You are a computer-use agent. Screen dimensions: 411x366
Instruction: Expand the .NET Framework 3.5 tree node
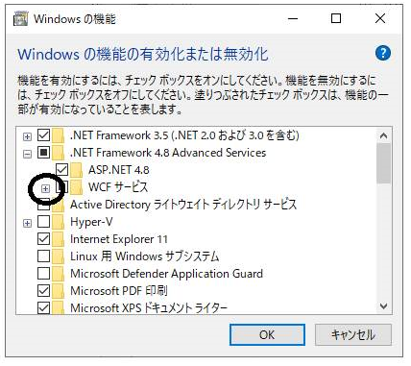click(28, 136)
